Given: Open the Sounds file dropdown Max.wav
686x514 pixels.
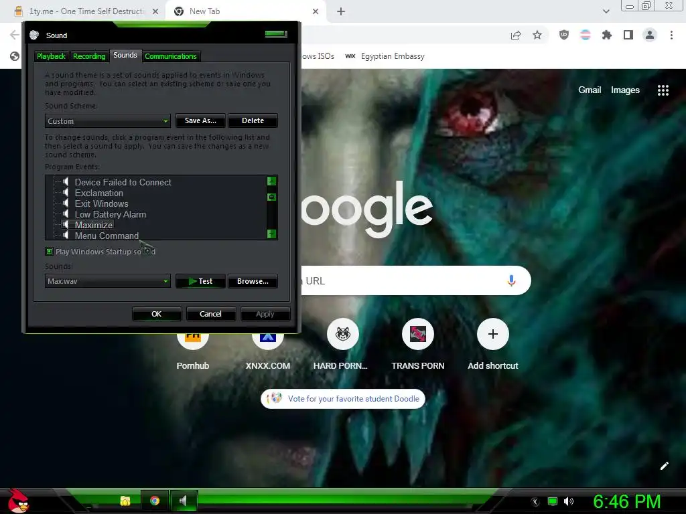Looking at the screenshot, I should 108,281.
